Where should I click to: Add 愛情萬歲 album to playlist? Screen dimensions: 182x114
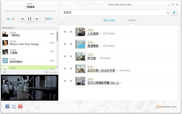pos(71,44)
